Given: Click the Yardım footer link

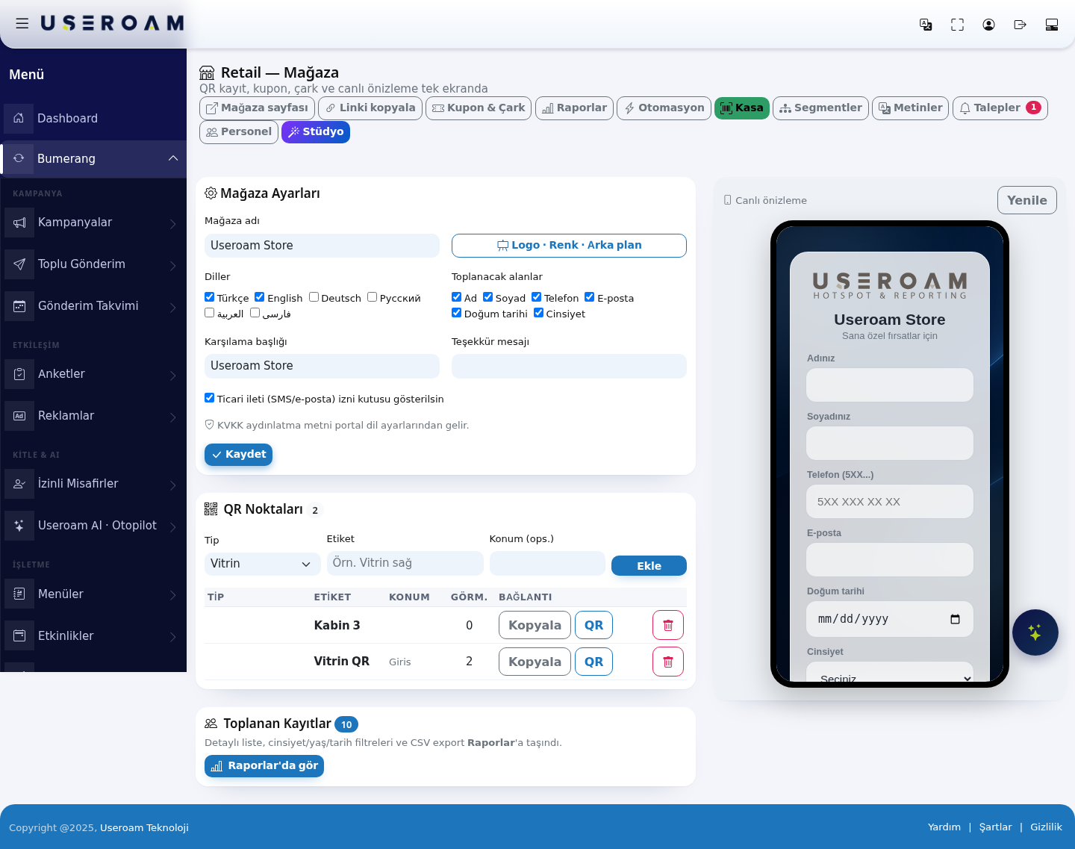Looking at the screenshot, I should pos(944,827).
